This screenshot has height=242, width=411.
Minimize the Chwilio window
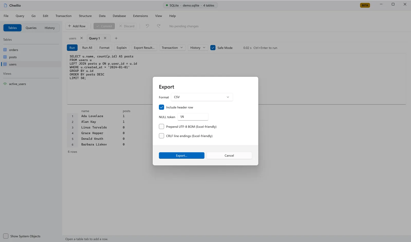(381, 4)
